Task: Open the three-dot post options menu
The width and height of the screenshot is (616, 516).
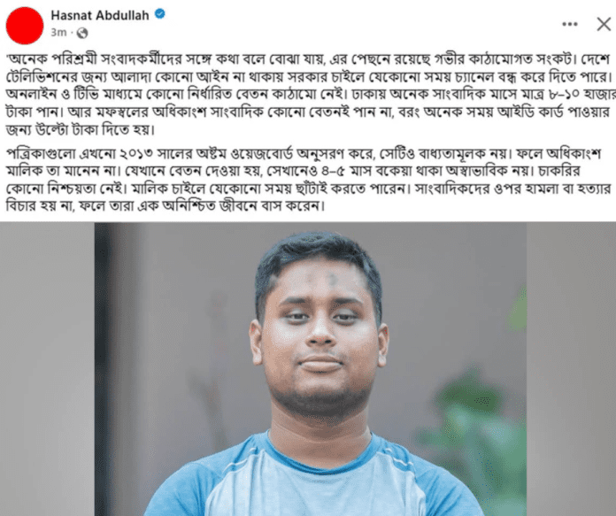Action: 570,25
